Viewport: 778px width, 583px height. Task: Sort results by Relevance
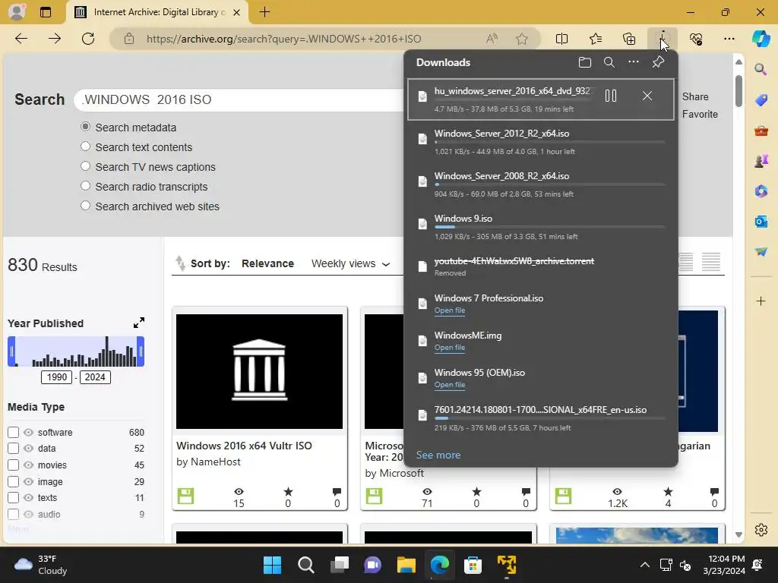click(x=268, y=263)
